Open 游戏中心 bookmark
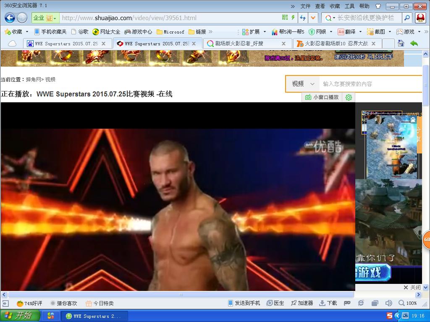The image size is (430, 322). [138, 32]
